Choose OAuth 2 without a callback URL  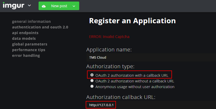[92, 81]
